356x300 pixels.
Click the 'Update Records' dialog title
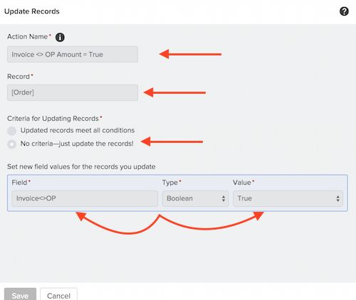coord(32,11)
